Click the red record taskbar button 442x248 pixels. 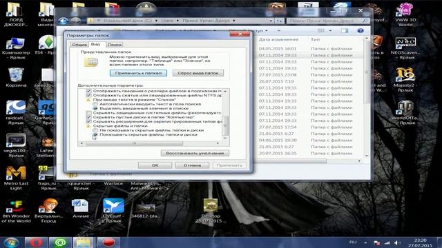click(108, 242)
